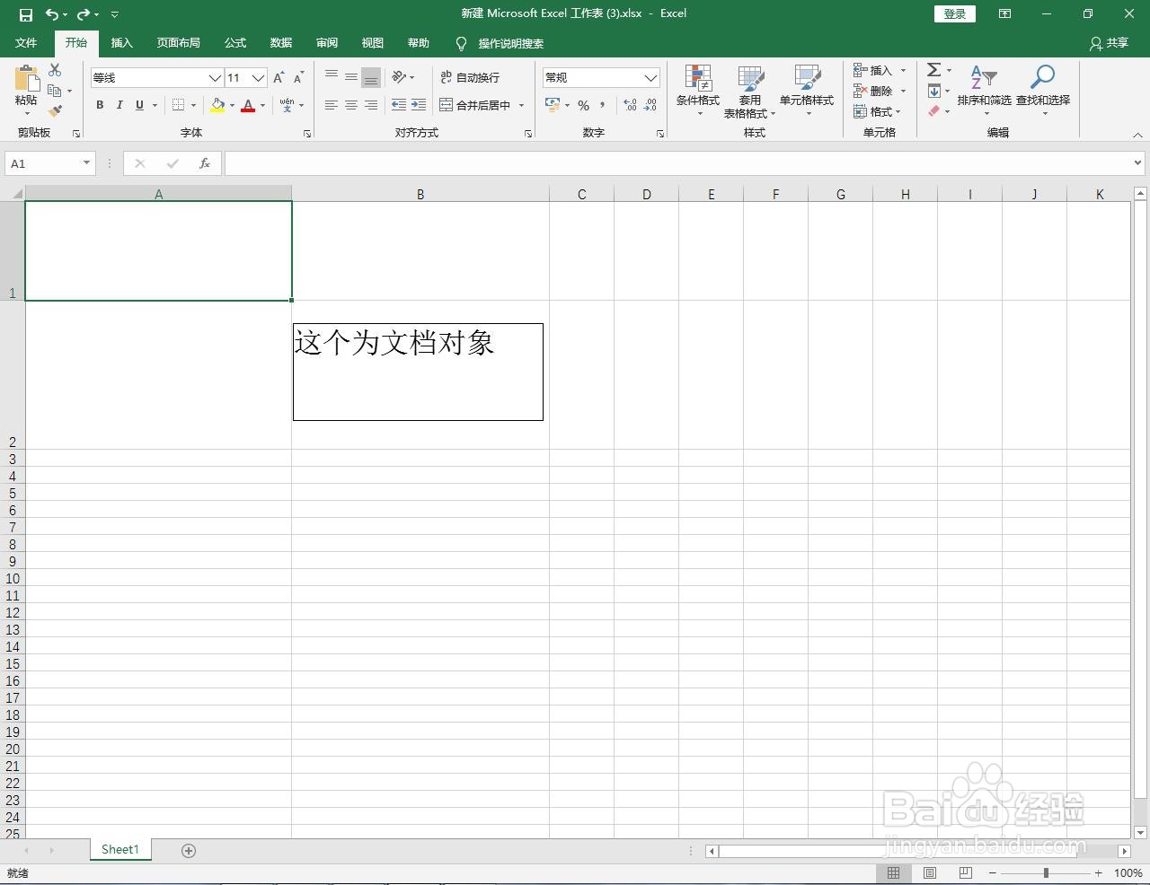Screen dimensions: 1150x885
Task: Collapse the ribbon with the caret
Action: coord(1137,135)
